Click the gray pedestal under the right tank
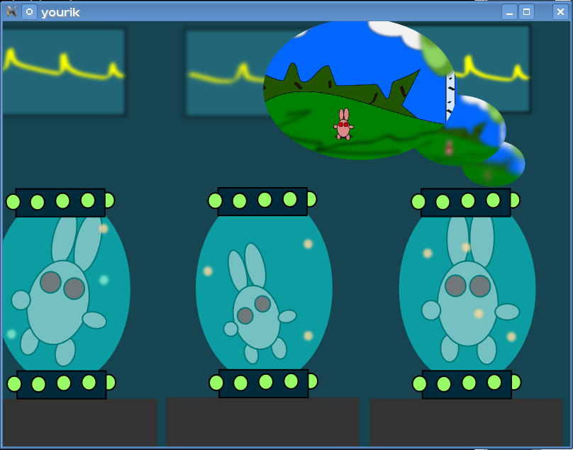 coord(466,422)
